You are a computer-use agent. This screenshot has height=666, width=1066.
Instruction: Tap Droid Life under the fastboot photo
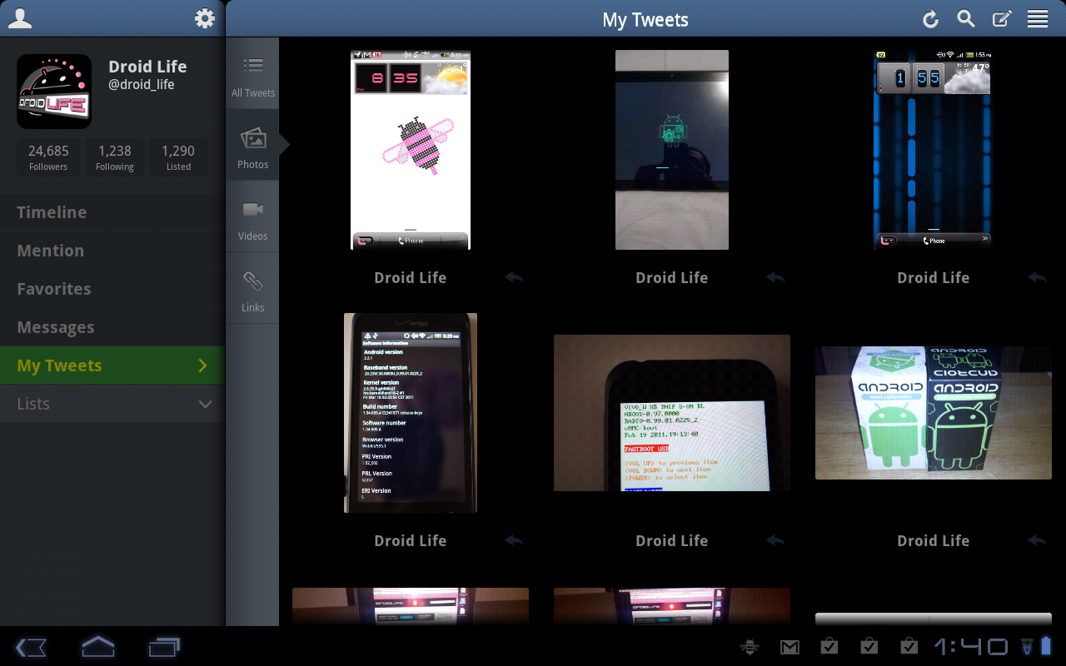click(672, 541)
